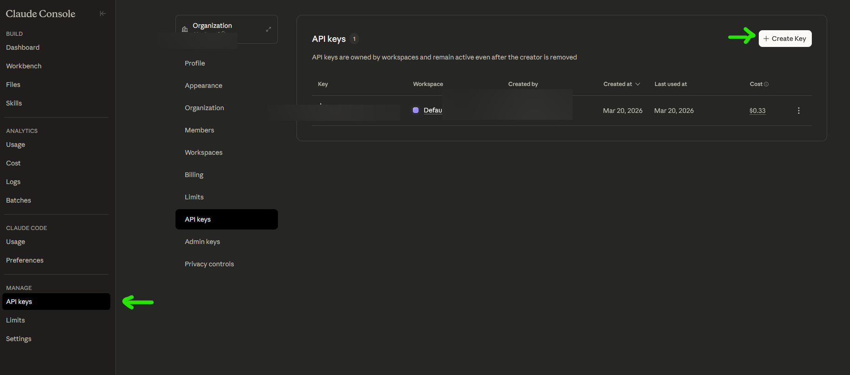Select API keys settings tab
The image size is (850, 375).
click(227, 219)
